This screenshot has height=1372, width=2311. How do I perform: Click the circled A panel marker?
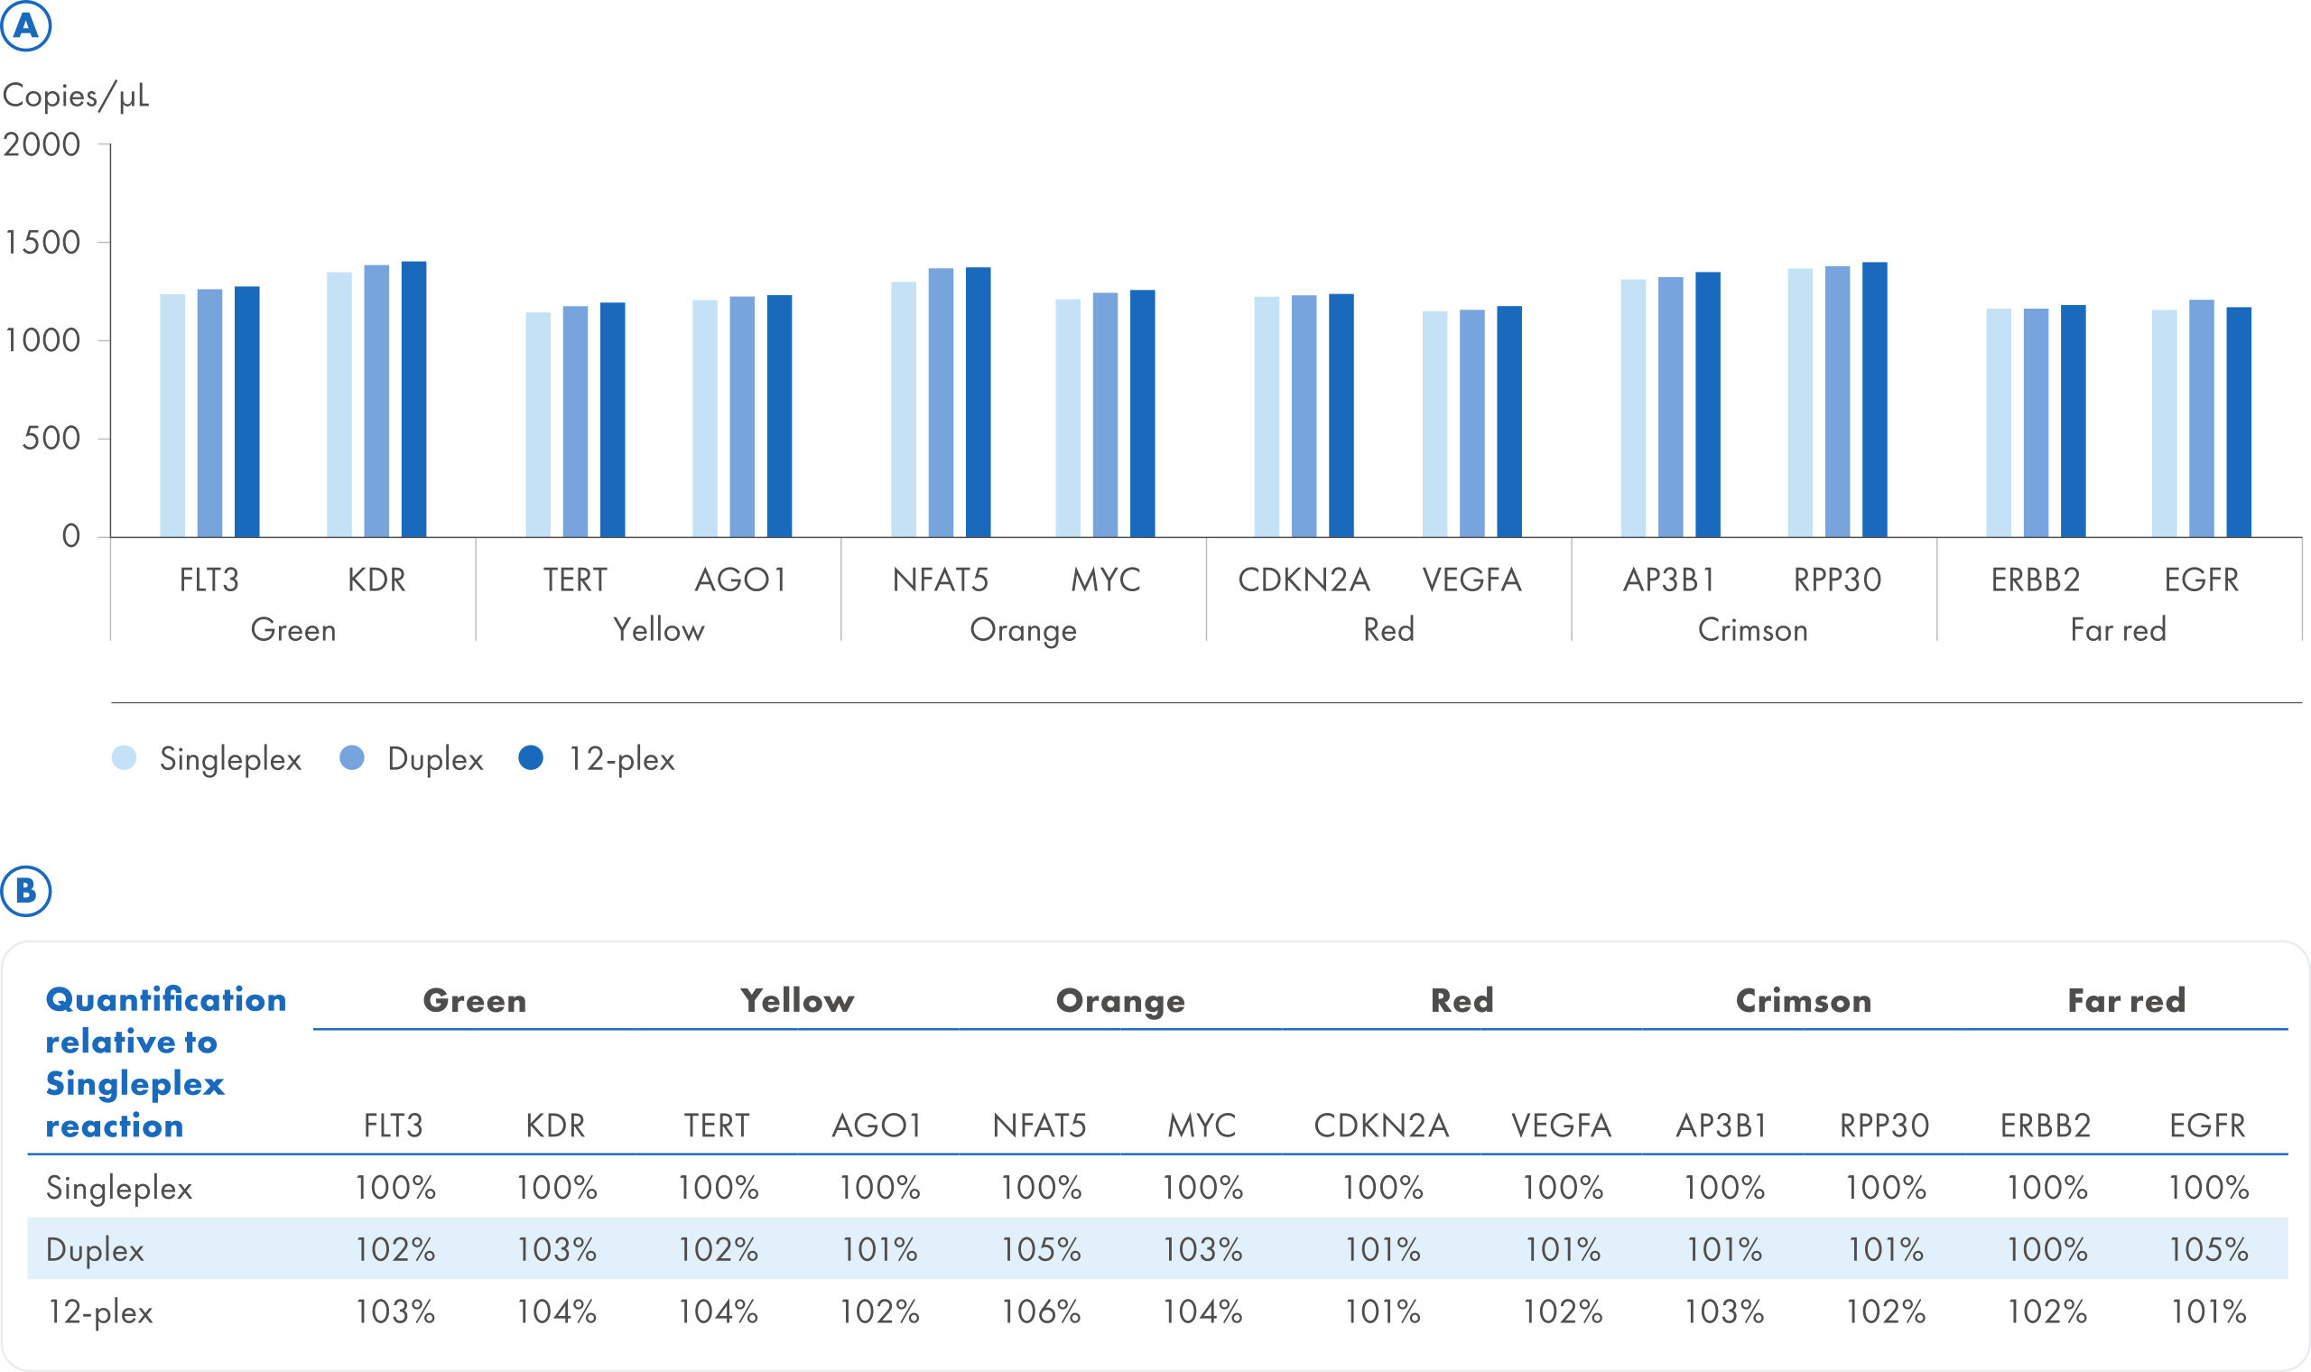(x=26, y=25)
